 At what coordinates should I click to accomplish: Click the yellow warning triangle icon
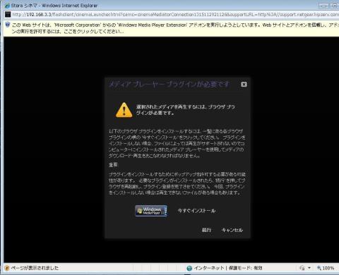(x=124, y=110)
